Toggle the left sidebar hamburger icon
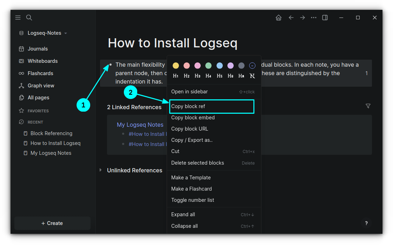This screenshot has width=393, height=245. pos(18,17)
